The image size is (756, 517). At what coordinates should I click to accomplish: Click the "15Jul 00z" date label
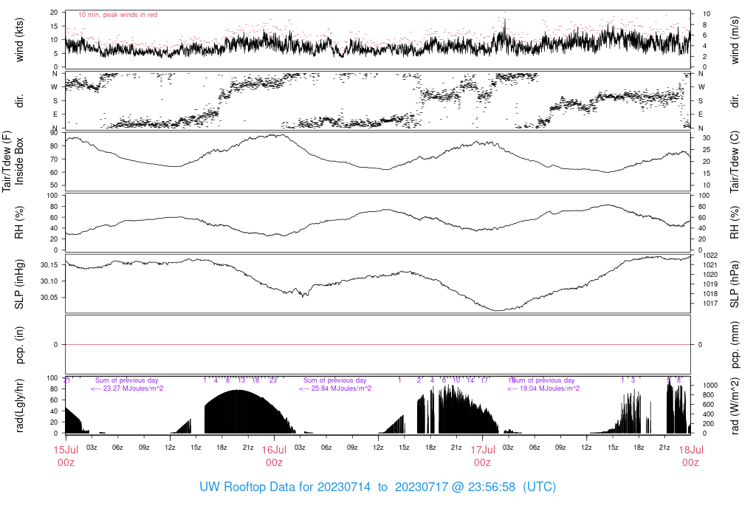pyautogui.click(x=66, y=456)
